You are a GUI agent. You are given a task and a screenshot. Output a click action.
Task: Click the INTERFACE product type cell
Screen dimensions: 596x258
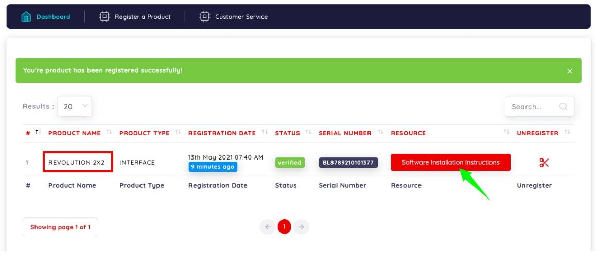pyautogui.click(x=137, y=162)
